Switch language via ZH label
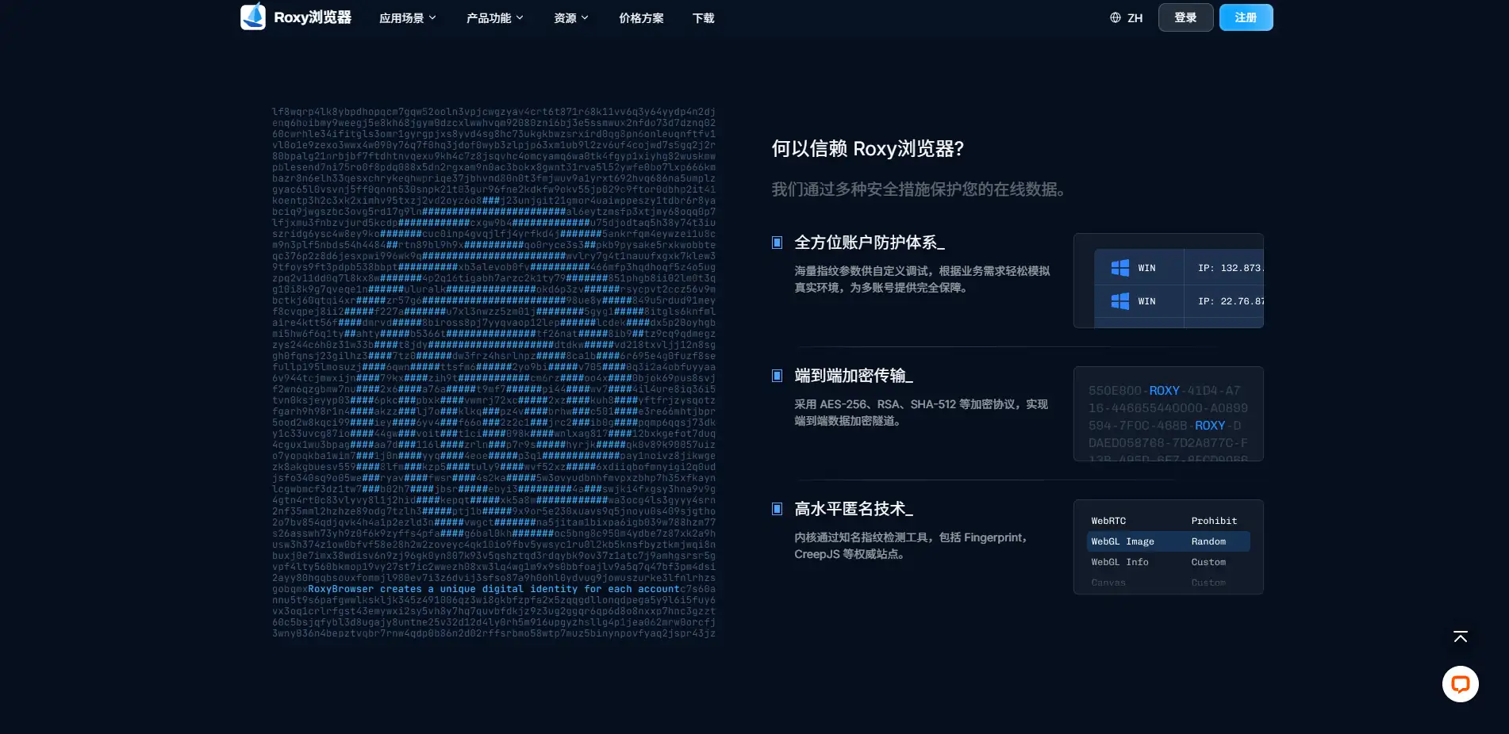The image size is (1509, 734). tap(1135, 17)
